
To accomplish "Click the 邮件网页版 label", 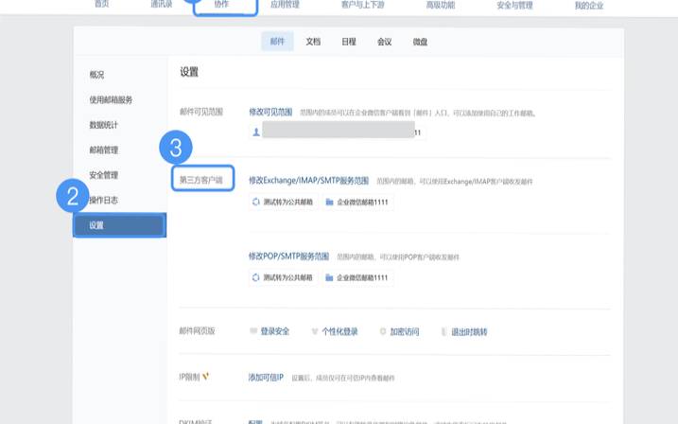I will tap(198, 331).
